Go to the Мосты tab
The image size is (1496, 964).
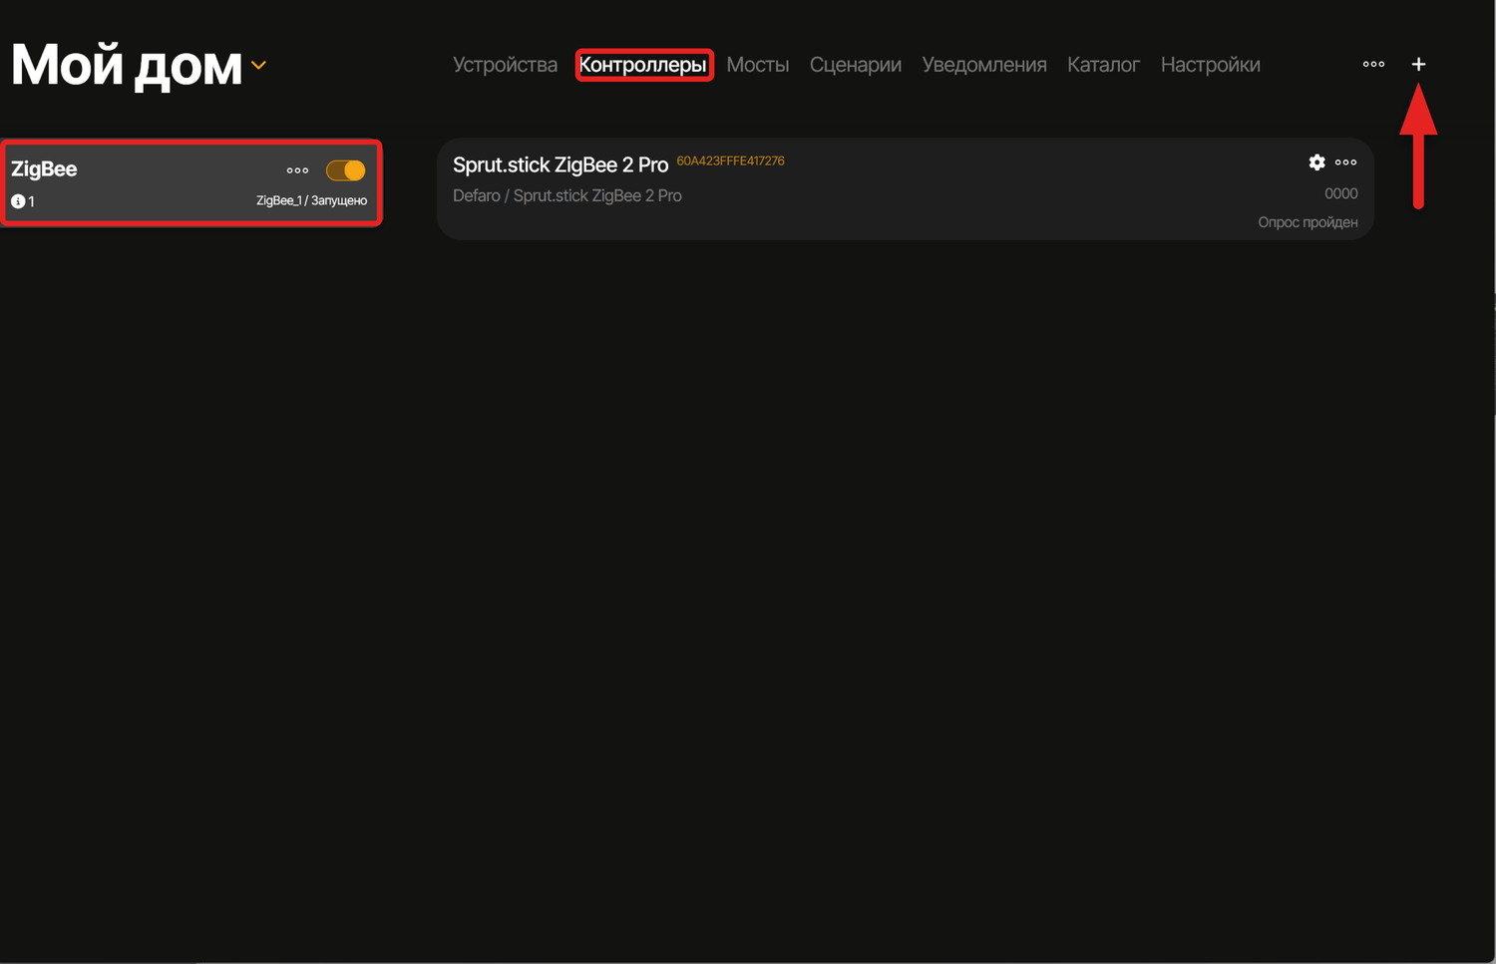tap(757, 65)
